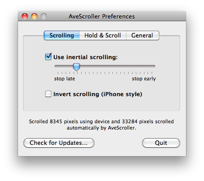Image resolution: width=204 pixels, height=181 pixels.
Task: Close the preferences window with the red button
Action: [25, 16]
